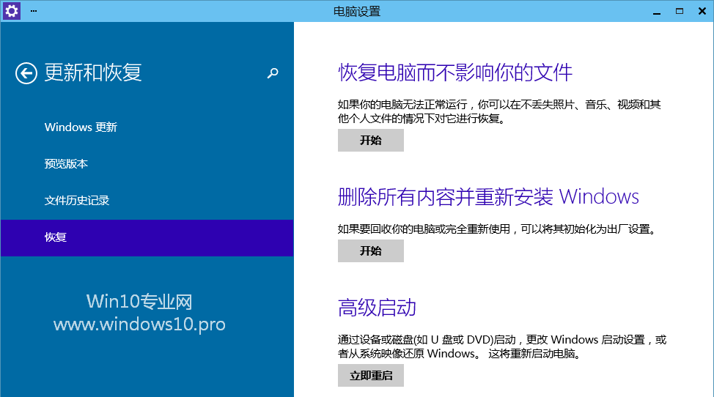714x397 pixels.
Task: Click the 电脑设置 window title
Action: point(357,12)
